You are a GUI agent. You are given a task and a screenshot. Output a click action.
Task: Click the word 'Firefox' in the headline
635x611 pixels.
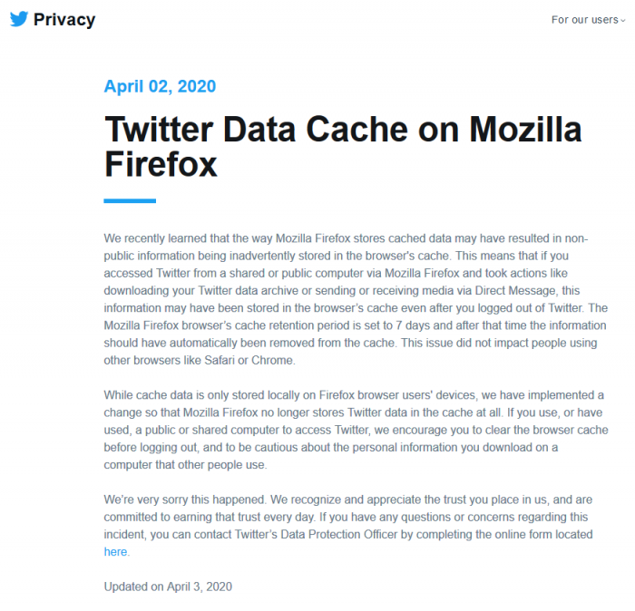point(161,165)
